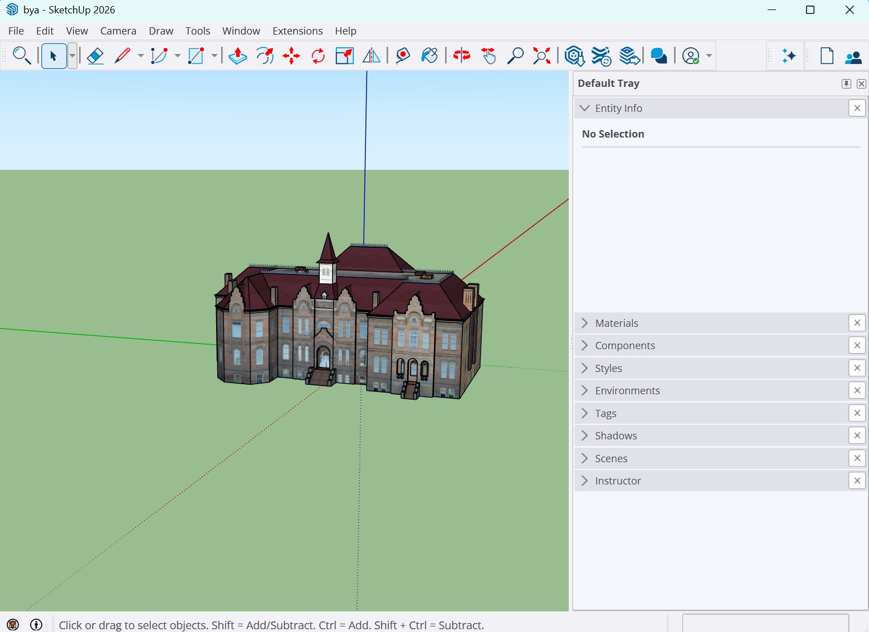Screen dimensions: 869x632
Task: Open the View menu
Action: (77, 31)
